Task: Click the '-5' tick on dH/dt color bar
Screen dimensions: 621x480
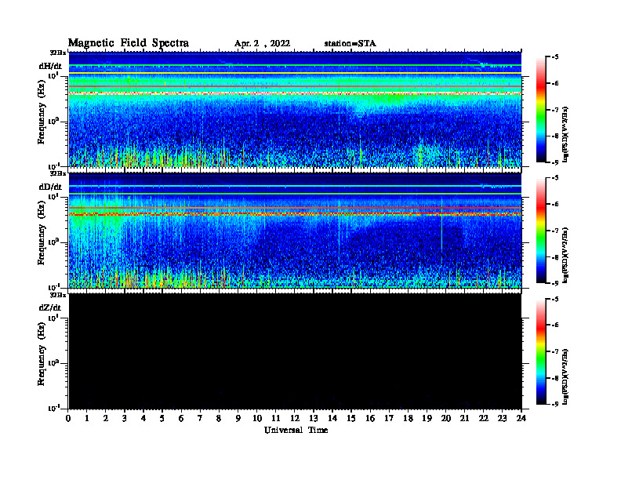Action: (x=555, y=57)
